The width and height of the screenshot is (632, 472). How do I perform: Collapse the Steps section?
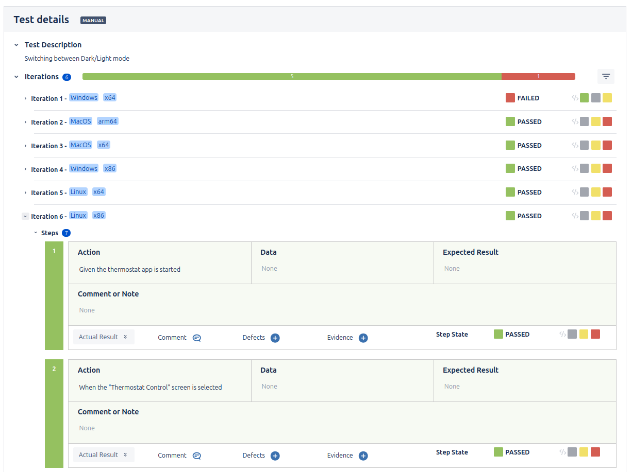click(x=36, y=233)
